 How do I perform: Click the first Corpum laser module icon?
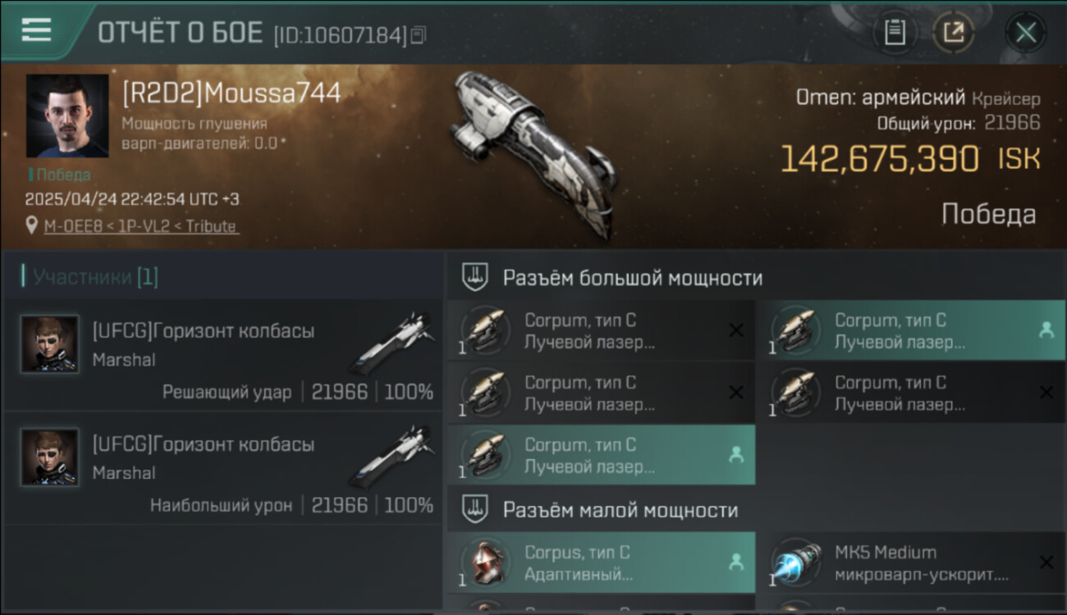coord(484,330)
